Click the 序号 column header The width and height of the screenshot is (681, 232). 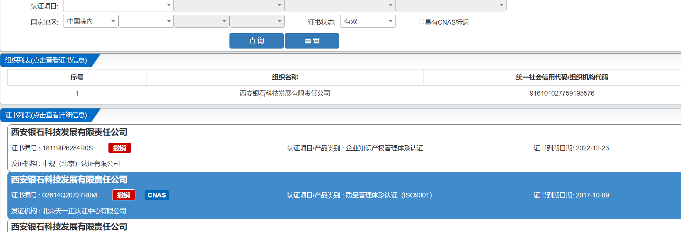click(77, 77)
